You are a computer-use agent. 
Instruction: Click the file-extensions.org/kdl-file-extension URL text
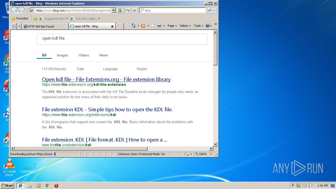pos(84,85)
